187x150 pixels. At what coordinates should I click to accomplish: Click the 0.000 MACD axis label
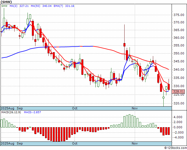[178, 127]
